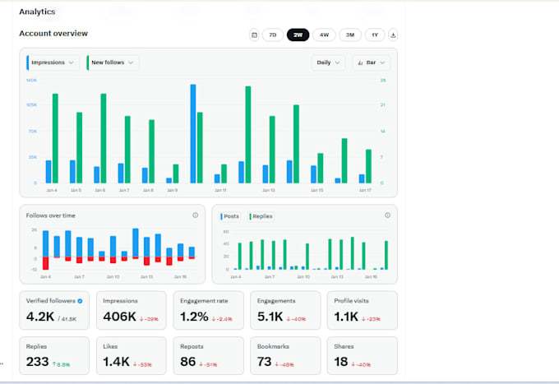The height and width of the screenshot is (384, 559).
Task: Open the Impressions metric dropdown
Action: coord(53,62)
